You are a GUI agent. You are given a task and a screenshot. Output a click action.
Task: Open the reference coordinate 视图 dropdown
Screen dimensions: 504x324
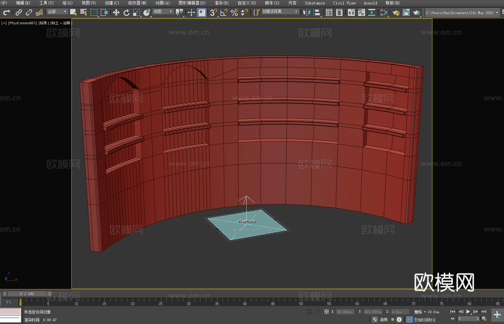[163, 11]
